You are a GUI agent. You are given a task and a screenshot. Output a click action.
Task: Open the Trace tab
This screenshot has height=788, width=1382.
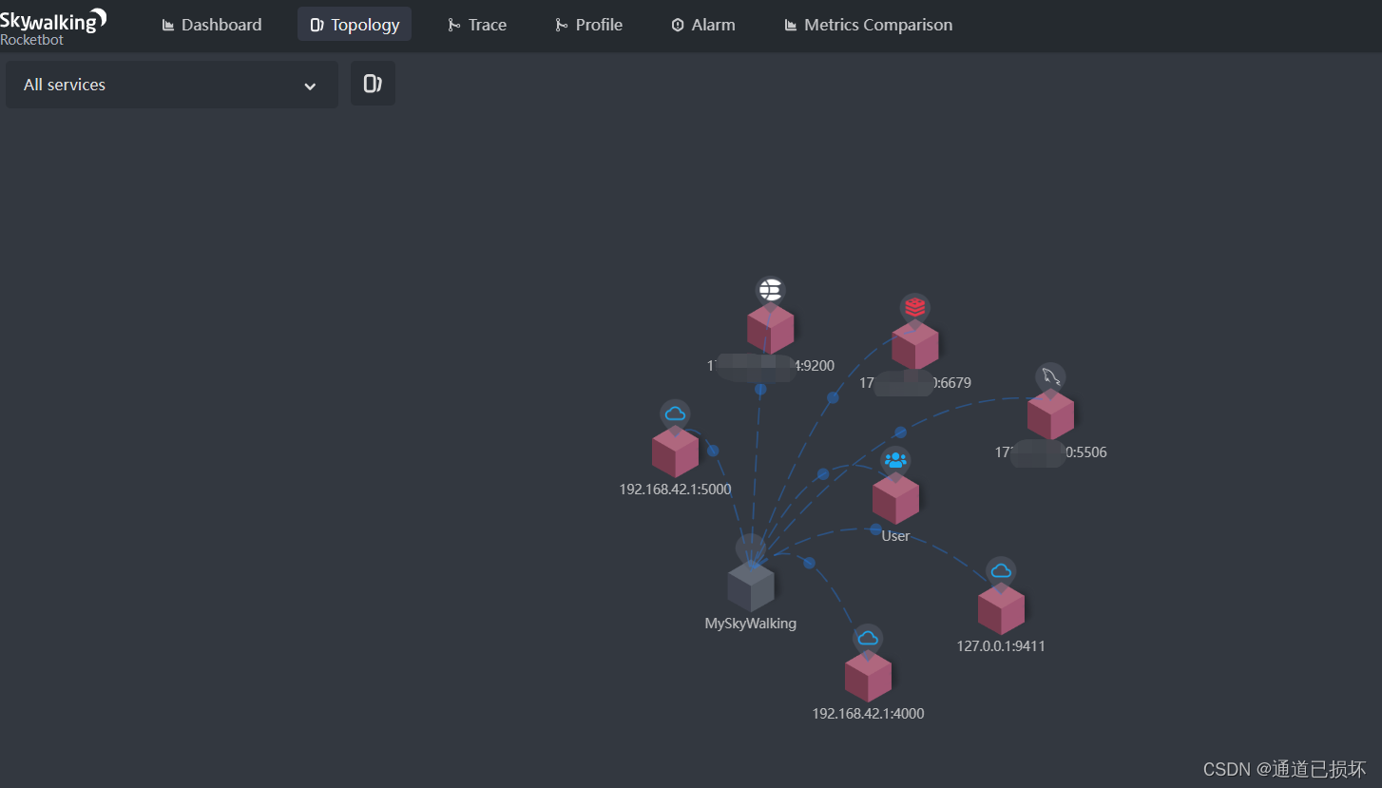coord(477,25)
